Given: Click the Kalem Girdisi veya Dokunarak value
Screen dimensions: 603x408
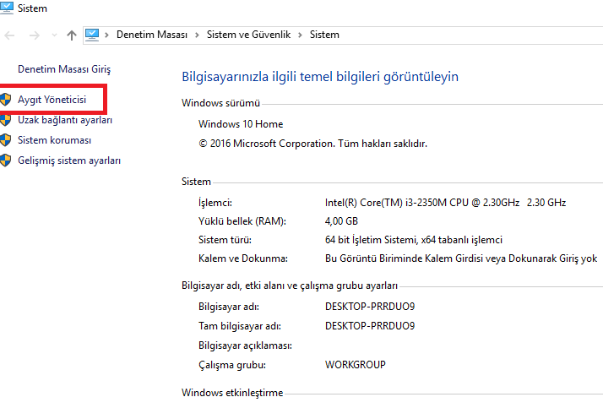Looking at the screenshot, I should pos(461,258).
